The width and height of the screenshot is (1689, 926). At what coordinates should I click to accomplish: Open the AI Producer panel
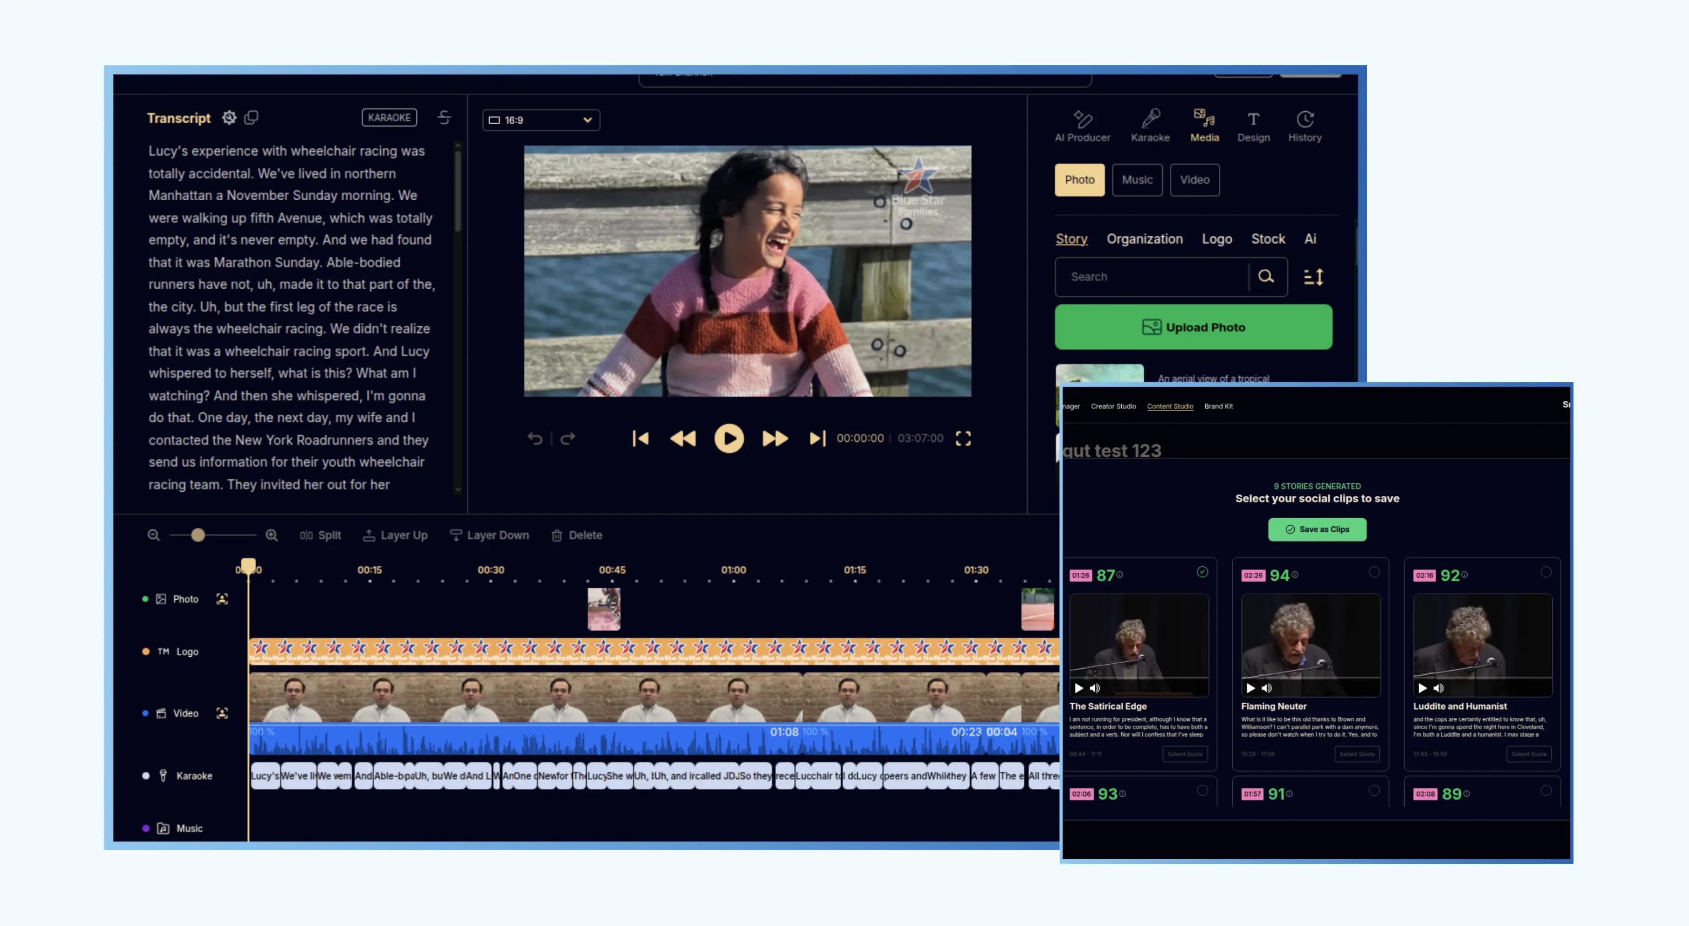coord(1082,126)
